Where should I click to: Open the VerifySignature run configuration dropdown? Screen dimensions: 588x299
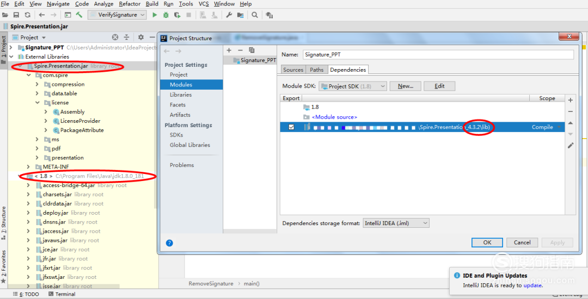[x=118, y=15]
